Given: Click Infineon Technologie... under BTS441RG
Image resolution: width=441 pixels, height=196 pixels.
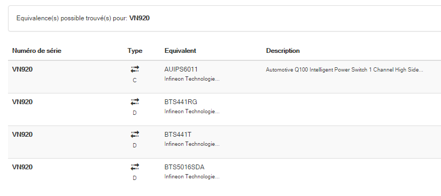Looking at the screenshot, I should [192, 112].
